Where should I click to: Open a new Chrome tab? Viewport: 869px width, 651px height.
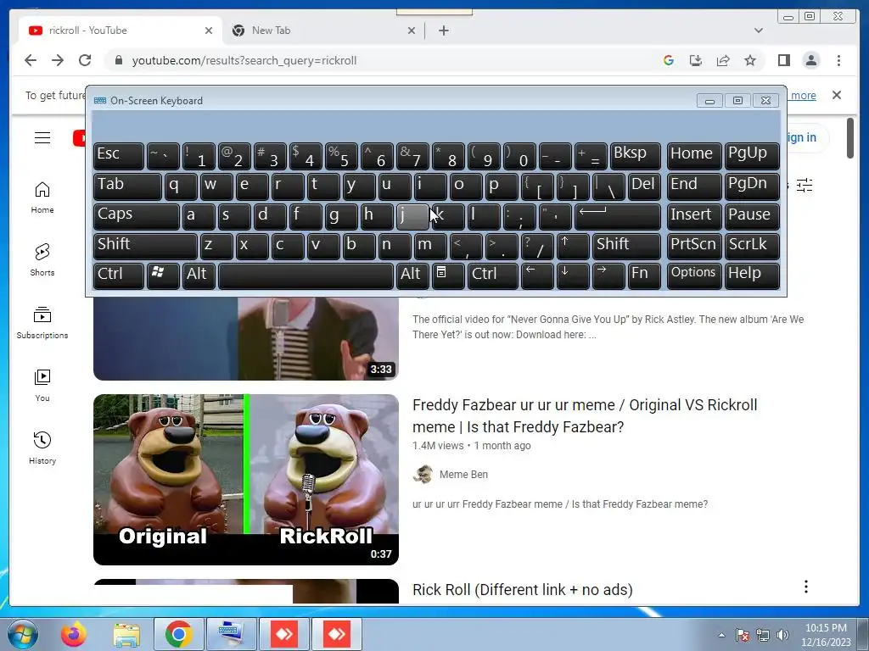click(x=443, y=31)
